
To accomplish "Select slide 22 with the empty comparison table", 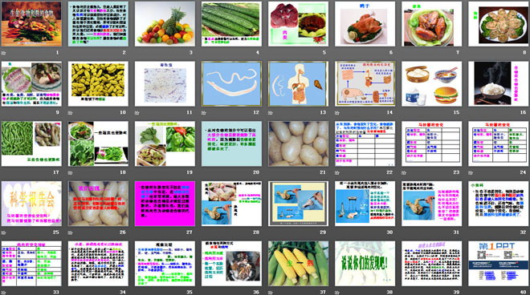I will tap(365, 143).
